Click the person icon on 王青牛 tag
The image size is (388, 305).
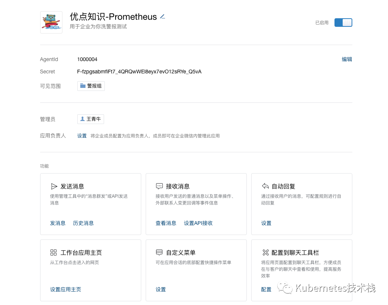83,119
